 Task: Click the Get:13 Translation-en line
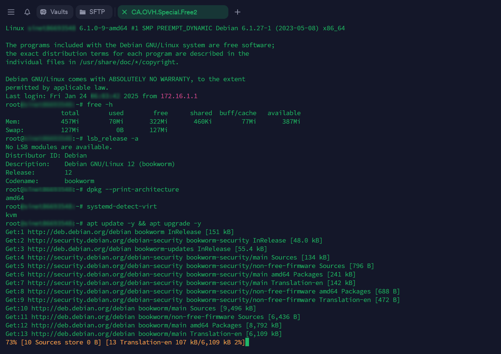pyautogui.click(x=144, y=334)
